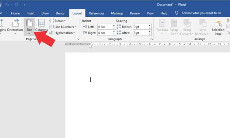Click the Bring Forward button

click(x=187, y=27)
